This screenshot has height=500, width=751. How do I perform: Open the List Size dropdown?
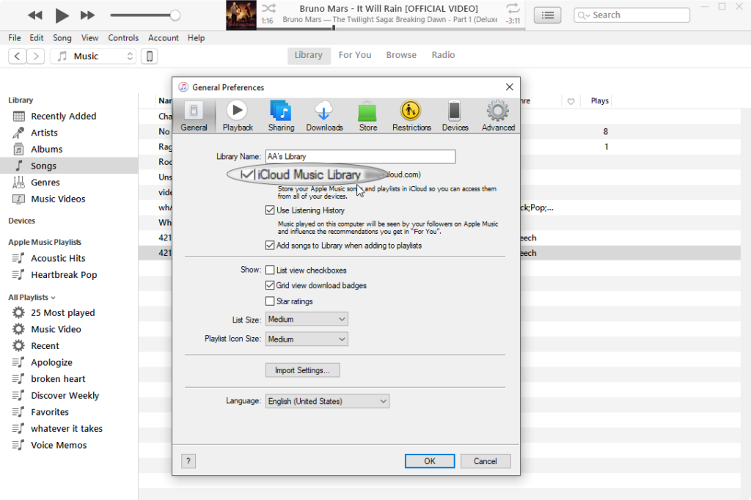tap(307, 320)
